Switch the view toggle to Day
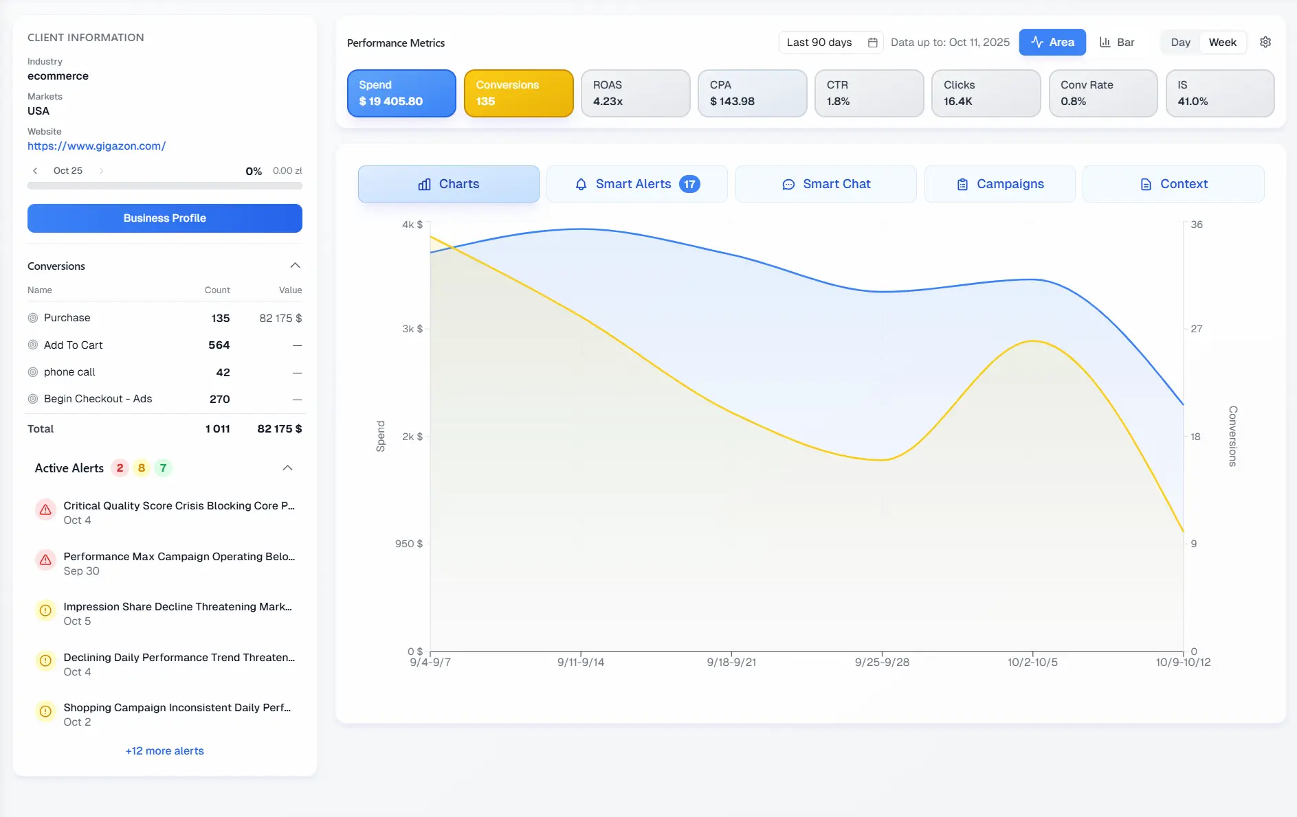The width and height of the screenshot is (1297, 817). tap(1180, 42)
